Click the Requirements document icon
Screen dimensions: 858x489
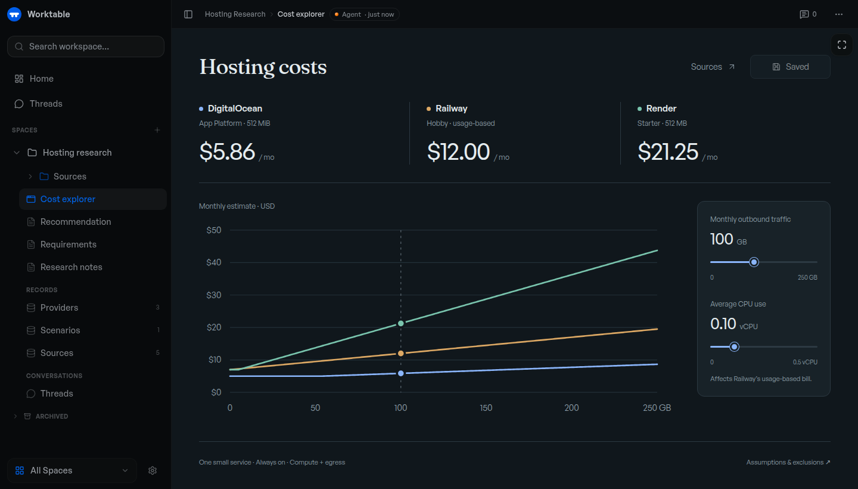pos(31,244)
